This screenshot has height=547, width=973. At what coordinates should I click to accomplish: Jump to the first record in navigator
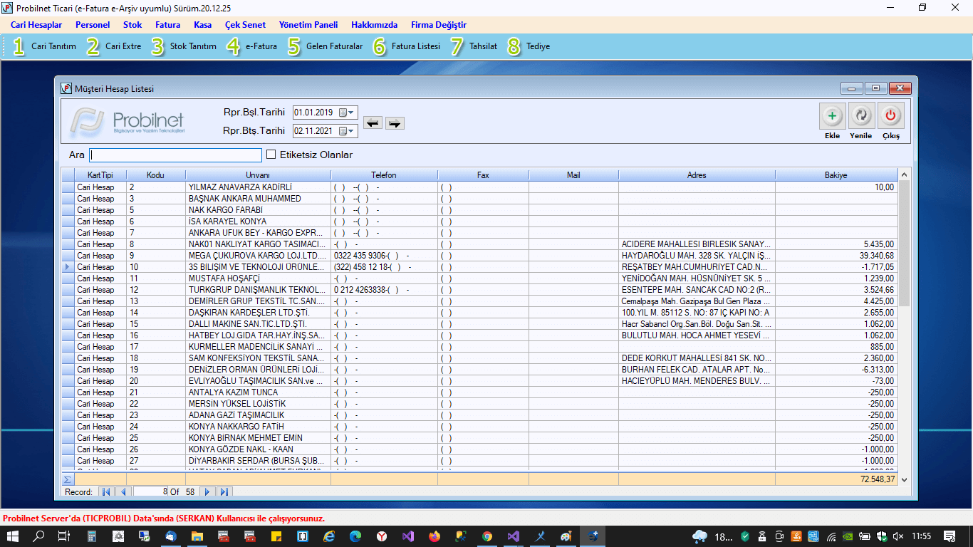coord(106,492)
